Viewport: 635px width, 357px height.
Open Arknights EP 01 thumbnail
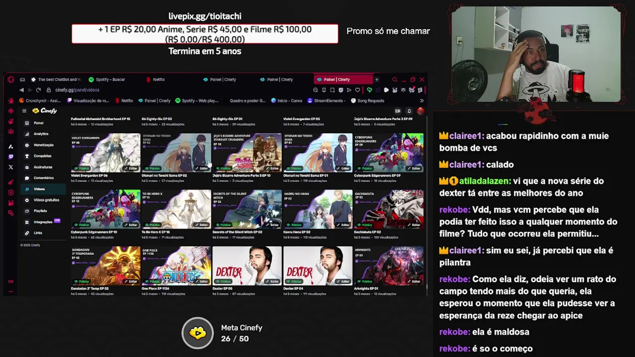tap(388, 266)
